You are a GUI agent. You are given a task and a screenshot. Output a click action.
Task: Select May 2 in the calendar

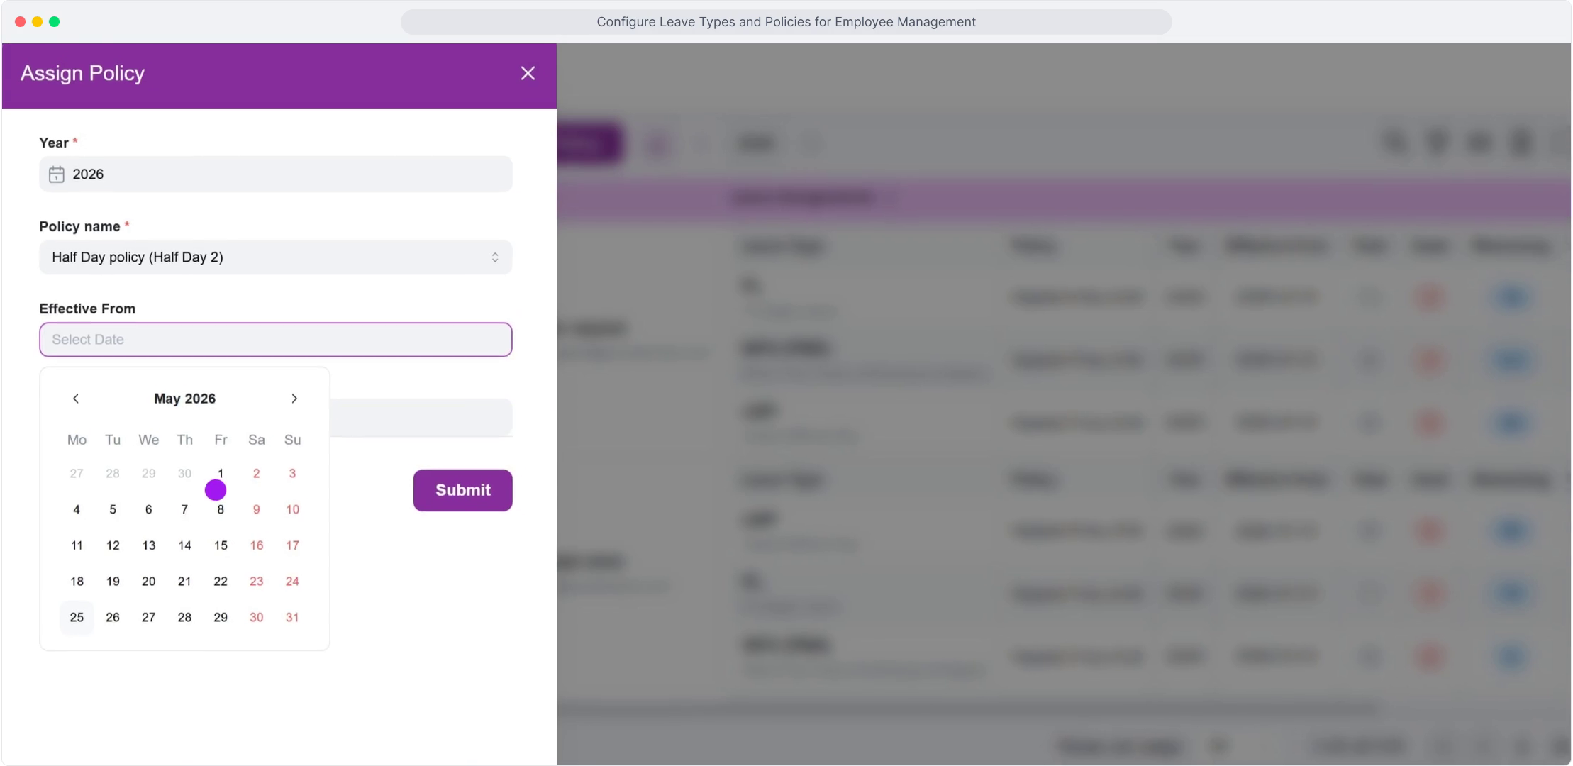pos(257,473)
